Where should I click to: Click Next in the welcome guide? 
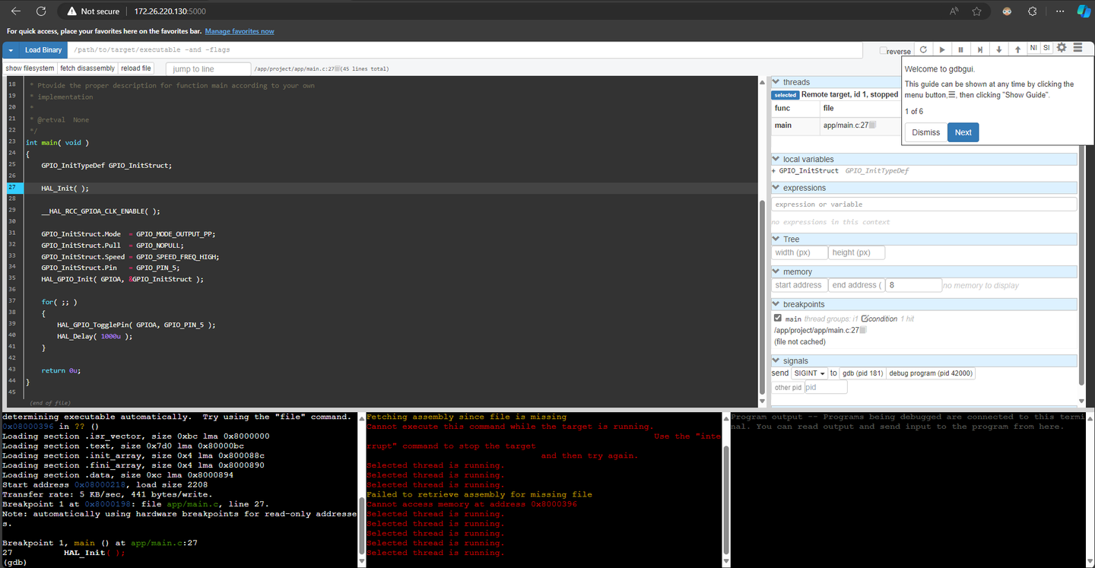[x=963, y=132]
